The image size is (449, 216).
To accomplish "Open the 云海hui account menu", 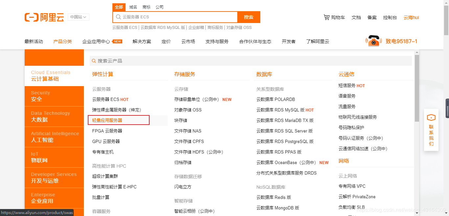I will point(411,17).
